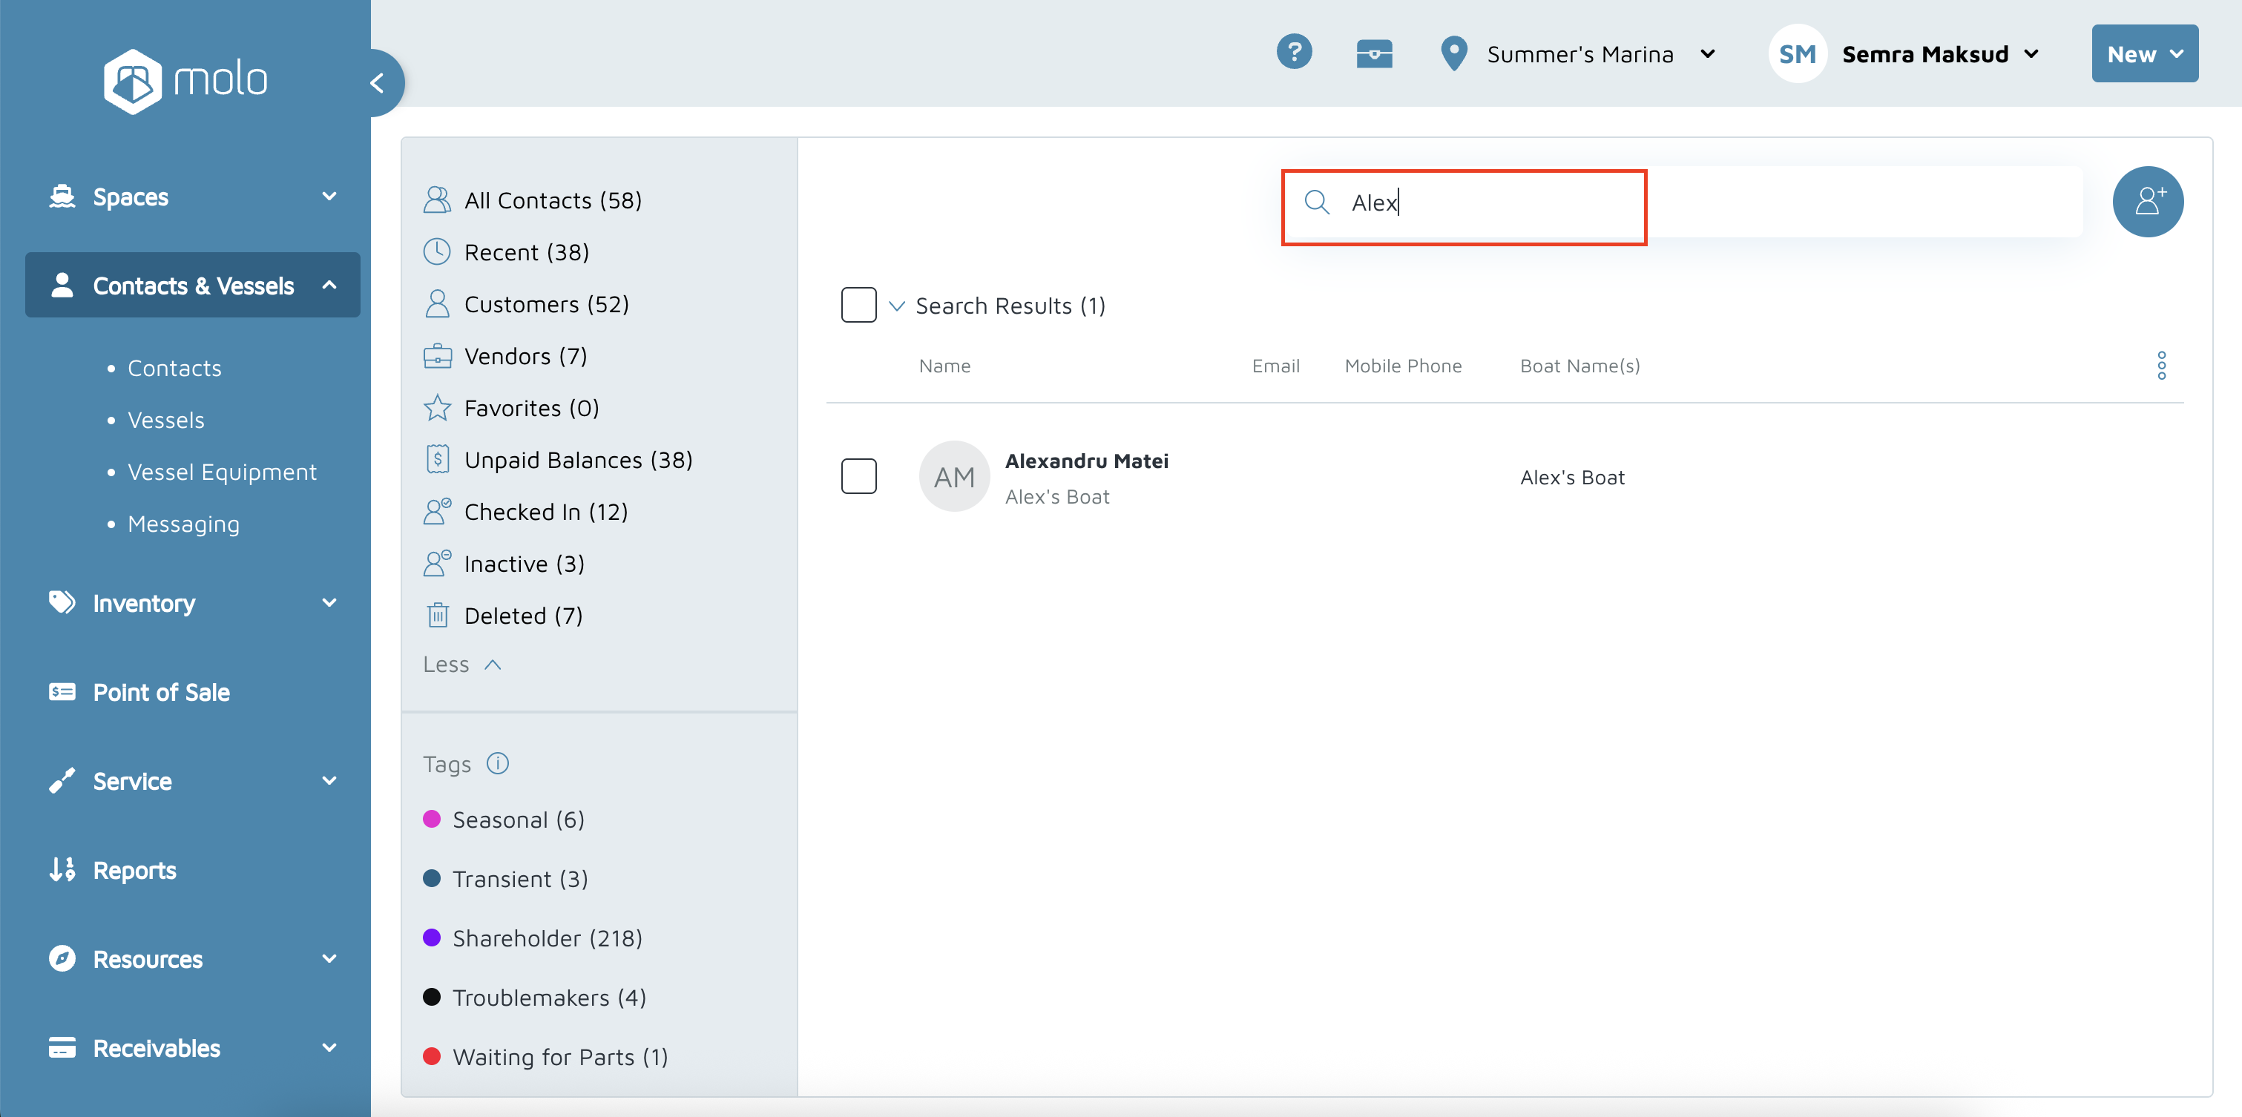2242x1117 pixels.
Task: Click the search magnifier icon
Action: pos(1316,202)
